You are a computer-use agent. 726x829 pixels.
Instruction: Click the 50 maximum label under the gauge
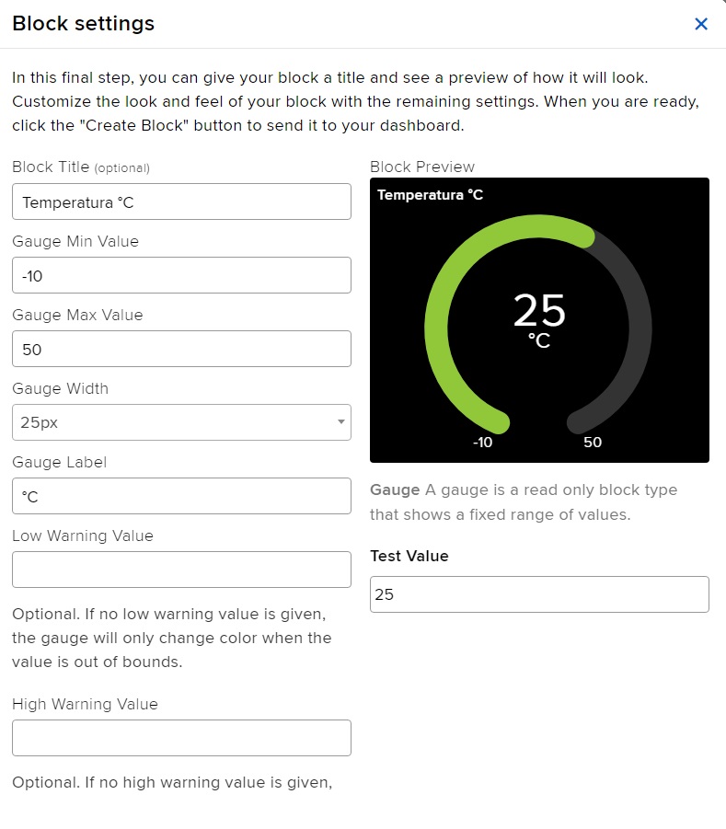coord(593,443)
